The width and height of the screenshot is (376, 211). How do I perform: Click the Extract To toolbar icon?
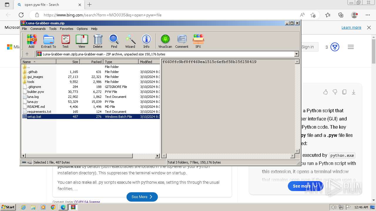[x=48, y=41]
